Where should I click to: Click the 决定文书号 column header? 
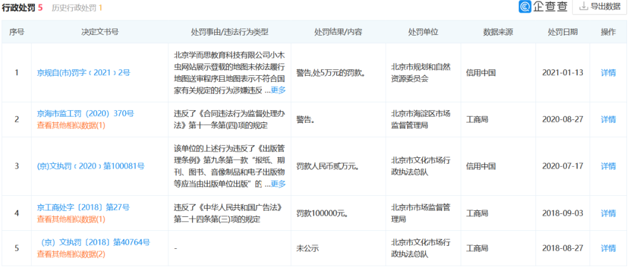100,32
